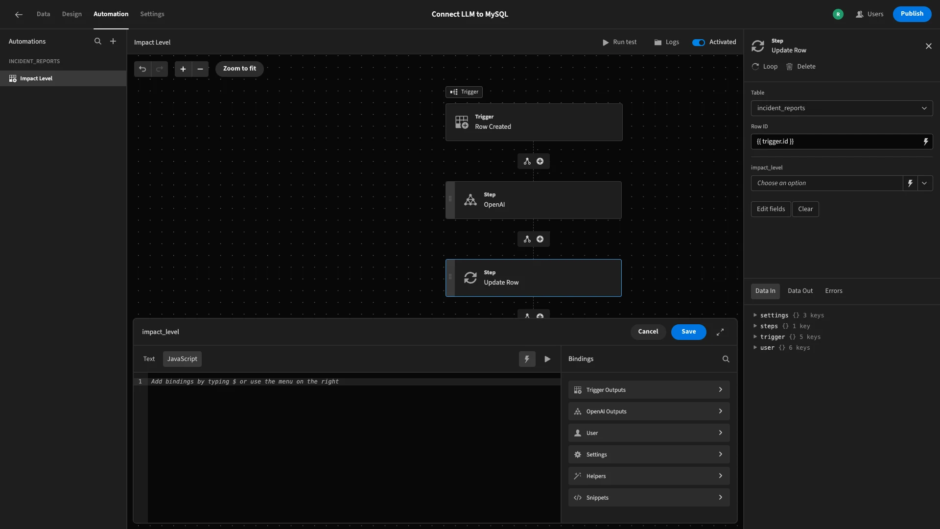This screenshot has height=529, width=940.
Task: Save the impact_level binding
Action: 688,332
